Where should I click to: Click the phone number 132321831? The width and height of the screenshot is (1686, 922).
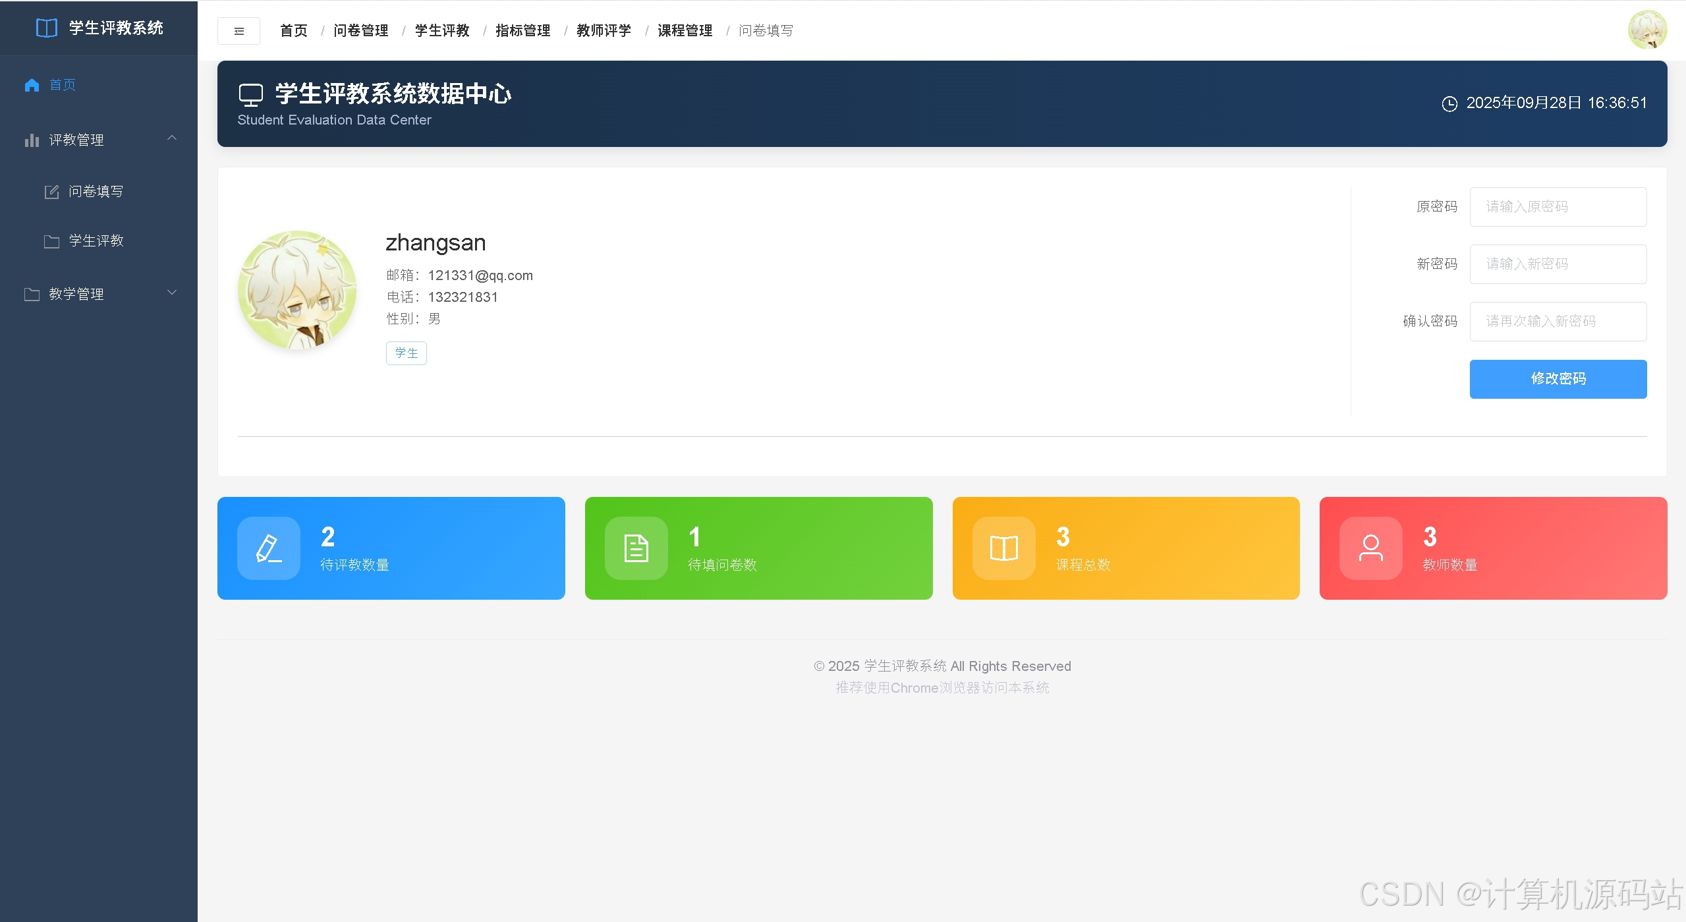click(463, 298)
